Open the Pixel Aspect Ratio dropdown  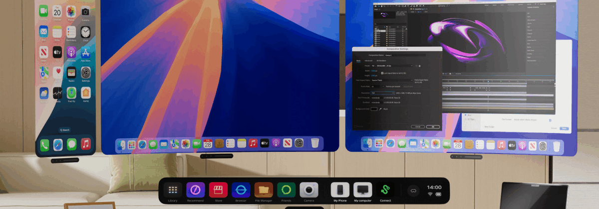392,80
